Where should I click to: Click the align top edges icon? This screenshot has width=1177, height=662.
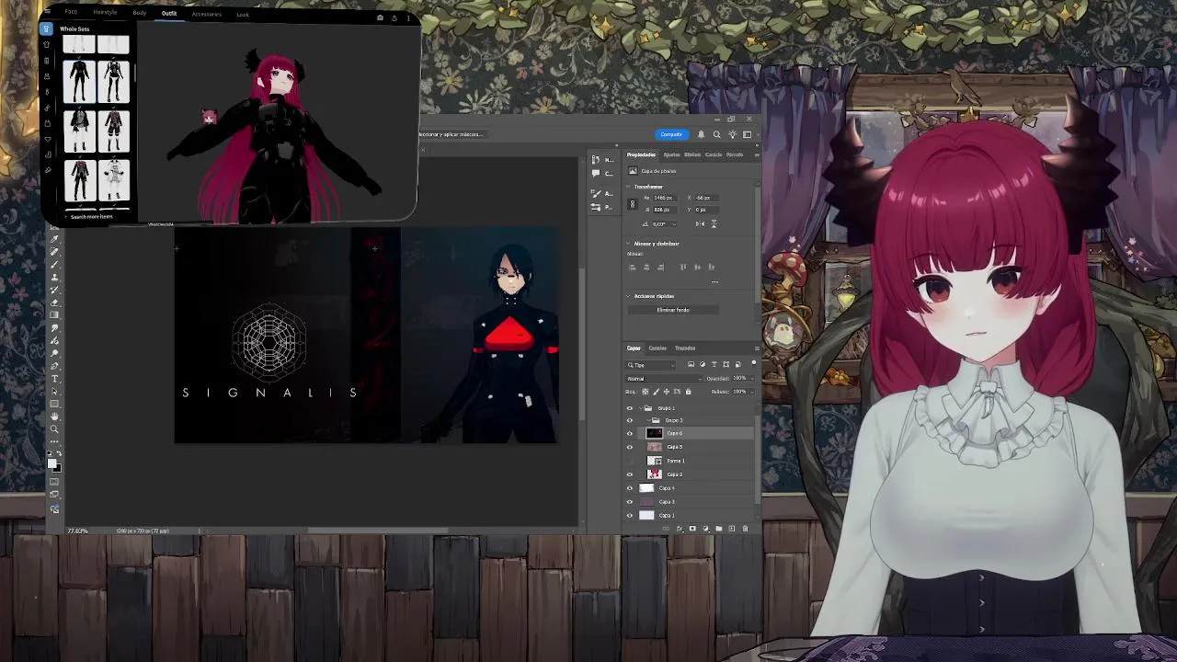[682, 267]
